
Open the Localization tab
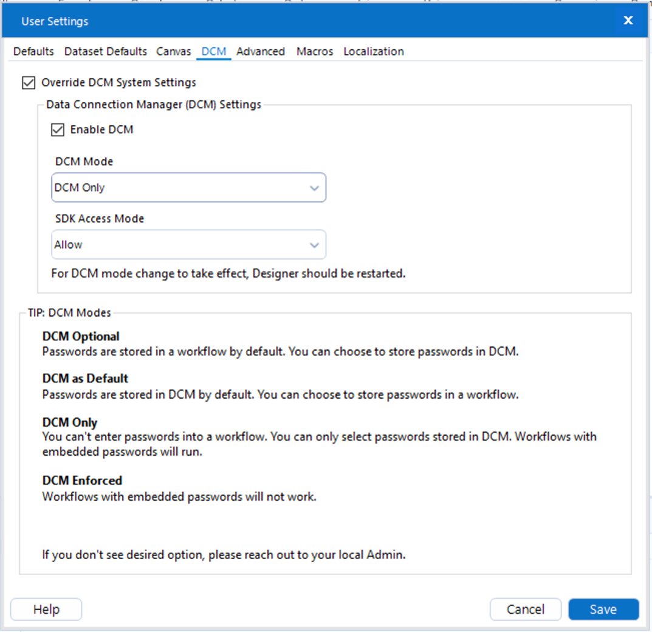(373, 52)
